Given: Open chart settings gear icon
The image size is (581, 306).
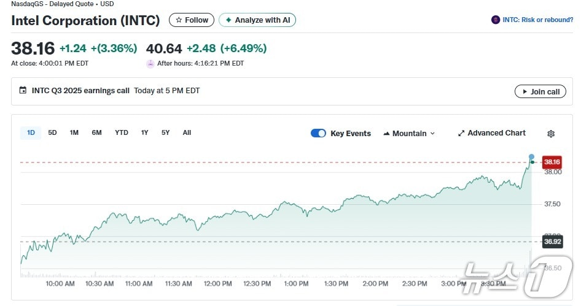Looking at the screenshot, I should 551,134.
